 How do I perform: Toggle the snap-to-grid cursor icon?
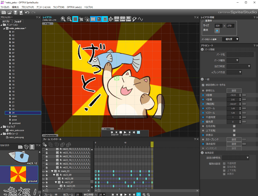click(81, 19)
